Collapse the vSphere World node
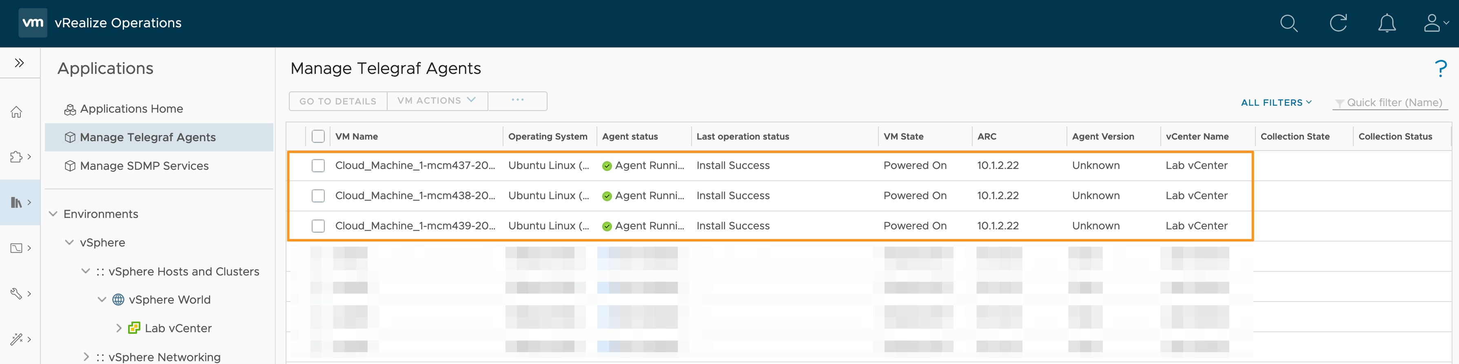 click(102, 300)
